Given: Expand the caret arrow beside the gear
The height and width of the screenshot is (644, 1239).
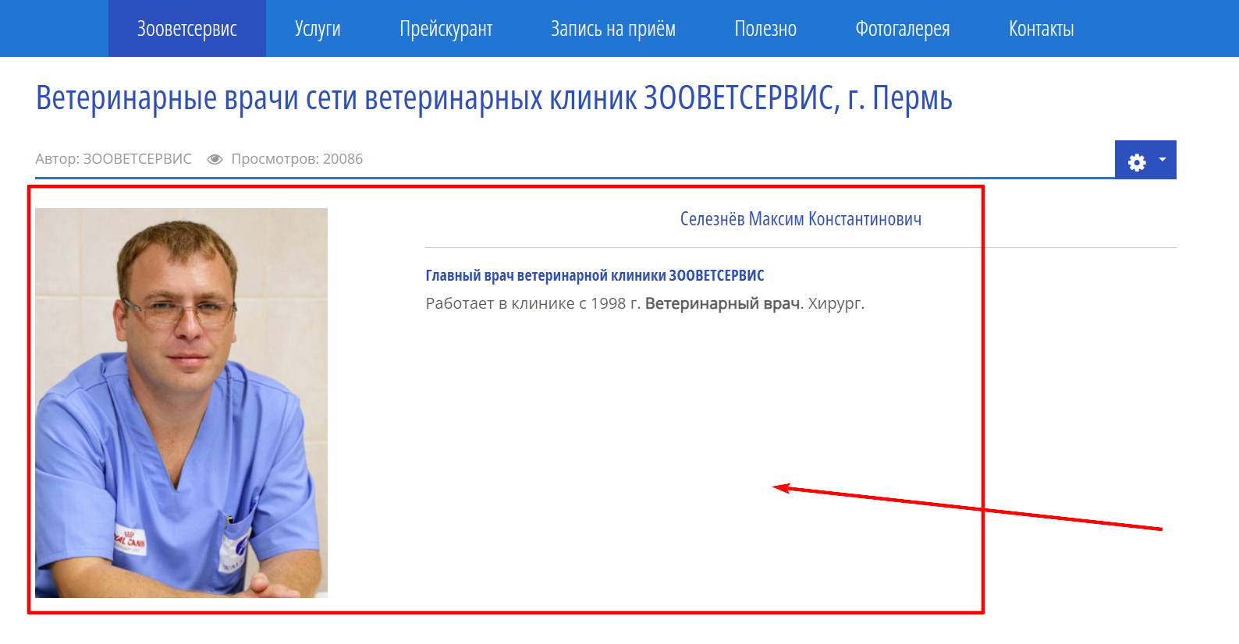Looking at the screenshot, I should pyautogui.click(x=1162, y=160).
